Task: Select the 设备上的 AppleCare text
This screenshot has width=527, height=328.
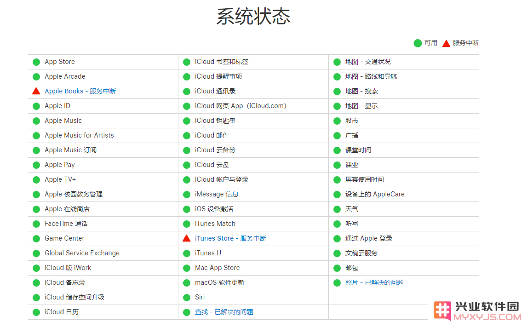Action: (375, 194)
